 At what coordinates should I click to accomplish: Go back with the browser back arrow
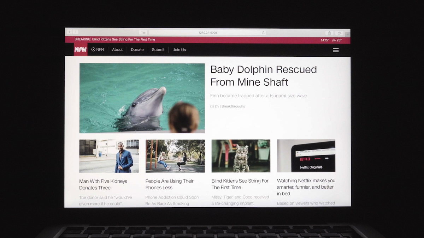point(70,32)
